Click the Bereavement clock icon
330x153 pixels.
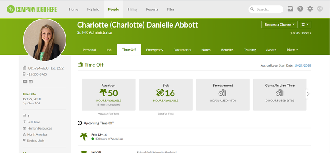click(222, 93)
